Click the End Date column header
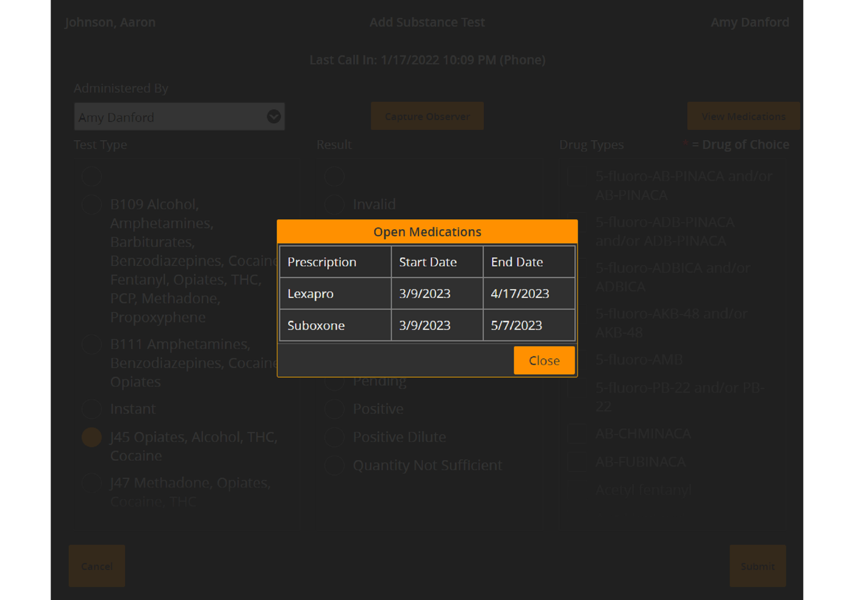Viewport: 854px width, 600px height. [529, 262]
